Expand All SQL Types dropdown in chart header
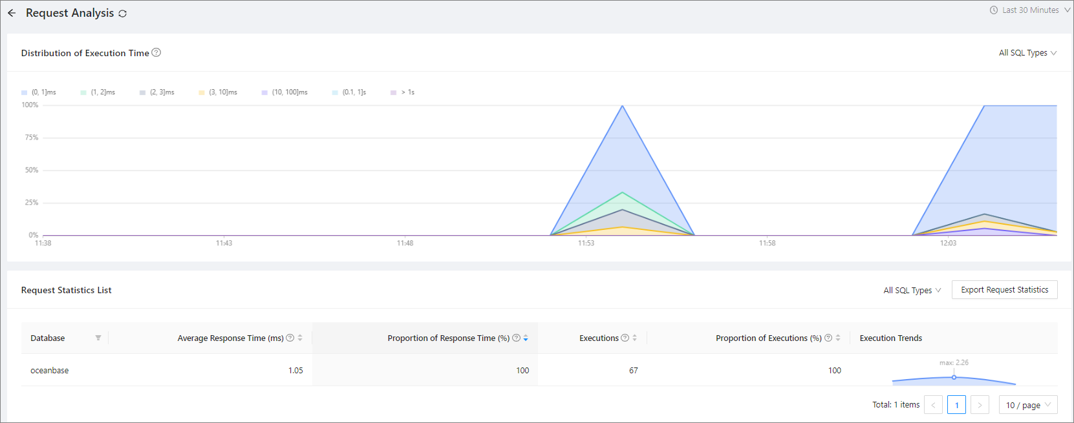The width and height of the screenshot is (1074, 423). [1027, 53]
